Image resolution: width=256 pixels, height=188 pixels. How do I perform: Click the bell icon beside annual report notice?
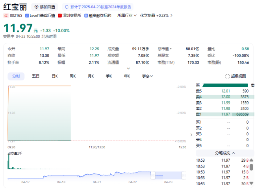67,7
